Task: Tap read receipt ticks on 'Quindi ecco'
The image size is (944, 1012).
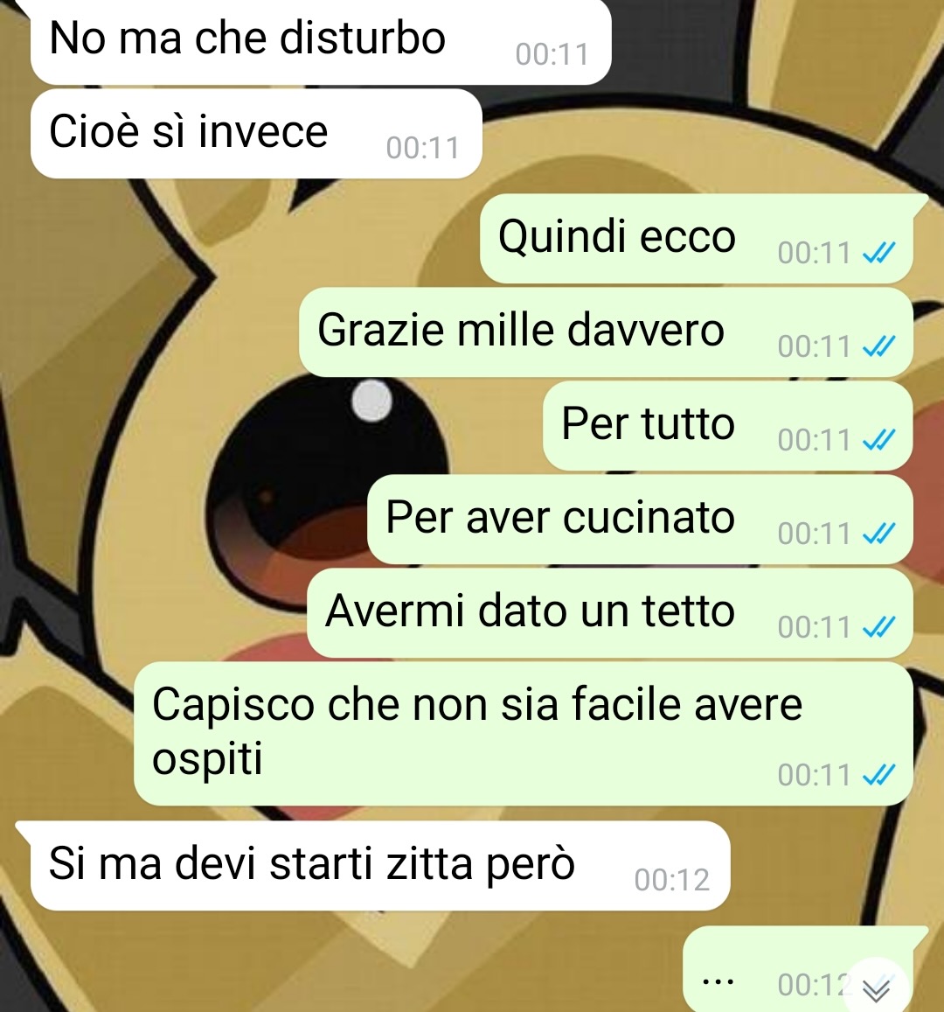Action: click(x=878, y=253)
